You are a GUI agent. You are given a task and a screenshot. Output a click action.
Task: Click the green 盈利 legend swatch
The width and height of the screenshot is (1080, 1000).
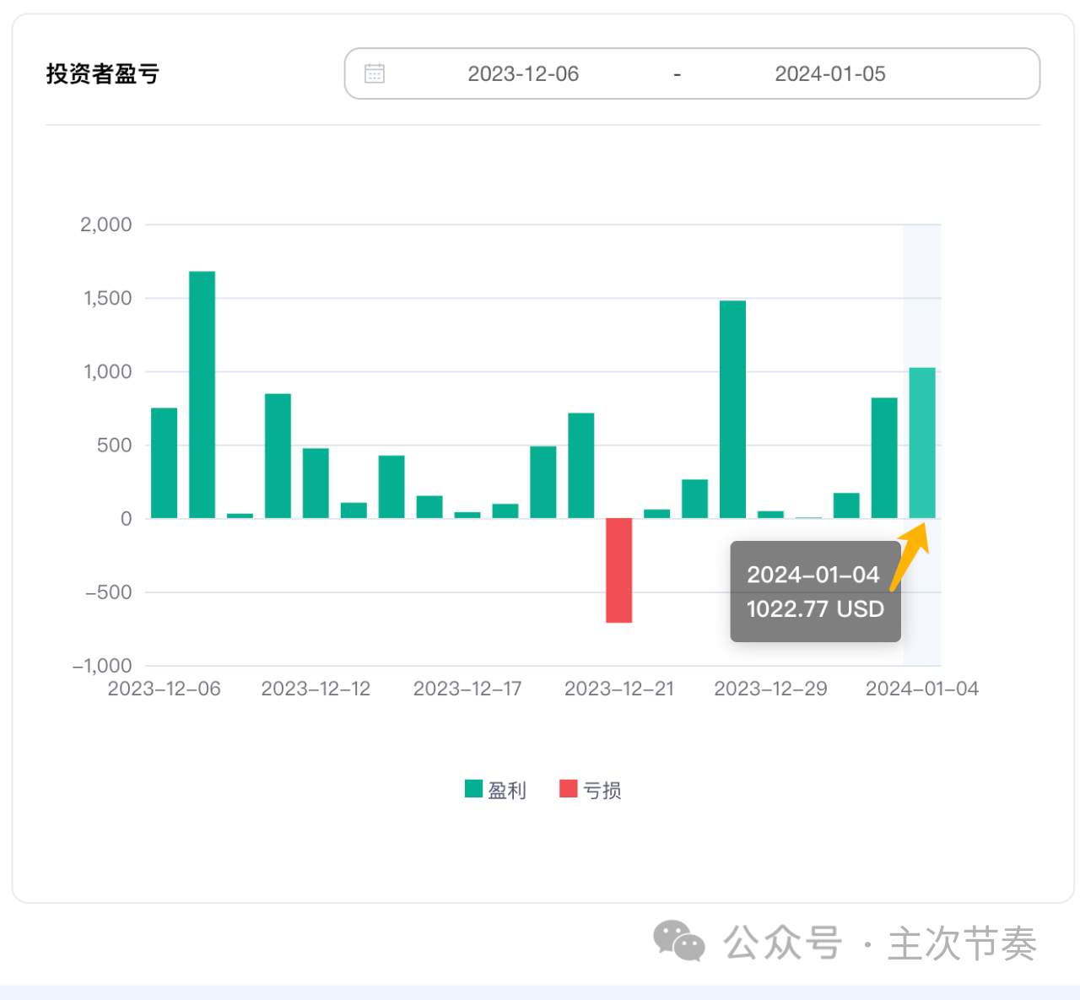coord(473,789)
